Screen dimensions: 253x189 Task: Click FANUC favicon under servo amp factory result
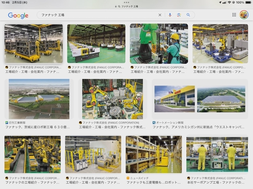pos(188,178)
